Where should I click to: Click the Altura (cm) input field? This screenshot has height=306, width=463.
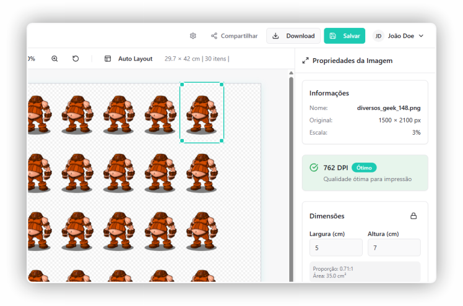click(x=394, y=247)
